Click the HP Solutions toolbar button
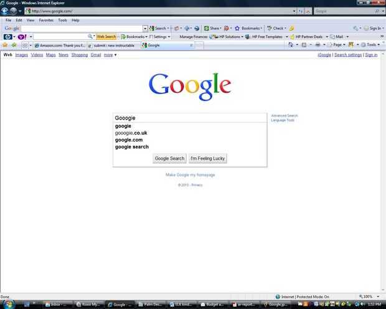Viewport: 386px width, 309px height. (227, 37)
